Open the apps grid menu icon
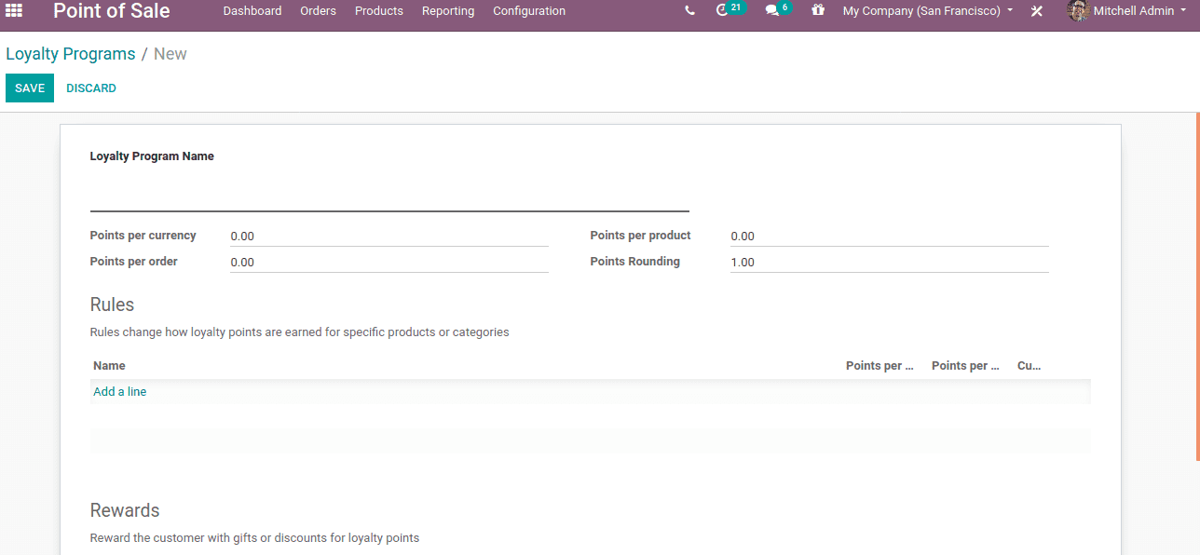The image size is (1200, 555). point(14,11)
